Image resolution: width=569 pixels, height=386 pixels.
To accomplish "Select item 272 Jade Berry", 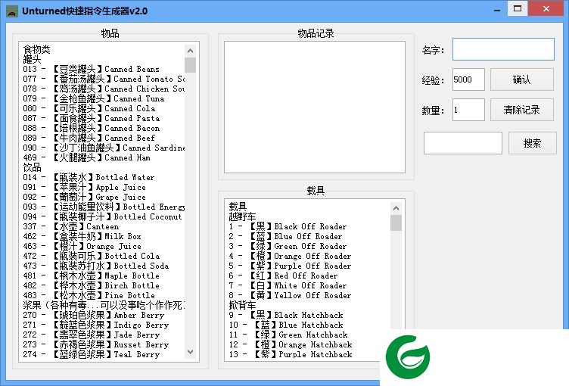I will 91,335.
